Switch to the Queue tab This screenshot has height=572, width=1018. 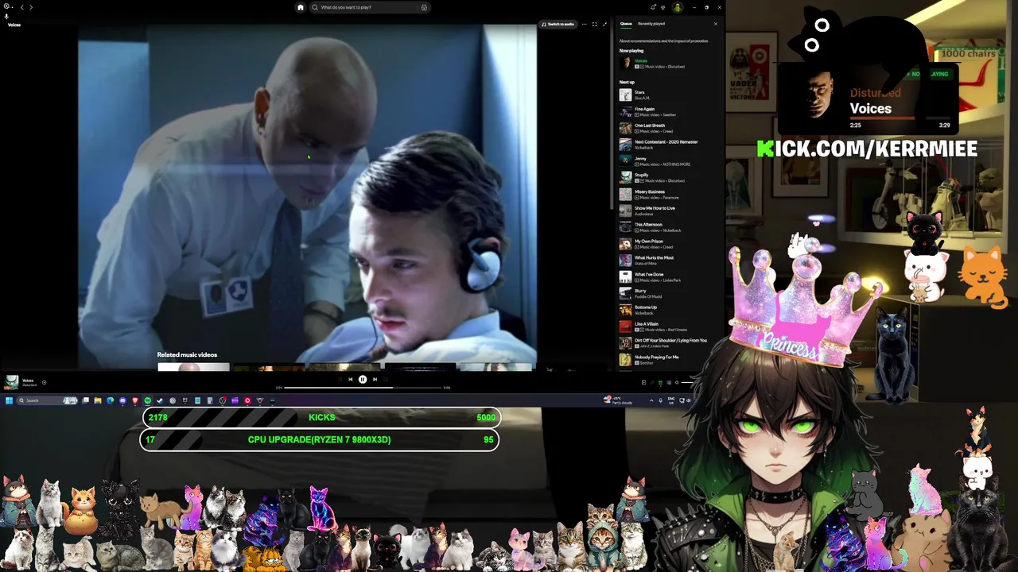626,24
